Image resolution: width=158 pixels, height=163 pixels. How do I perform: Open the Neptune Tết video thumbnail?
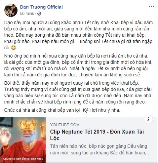click(x=23, y=140)
